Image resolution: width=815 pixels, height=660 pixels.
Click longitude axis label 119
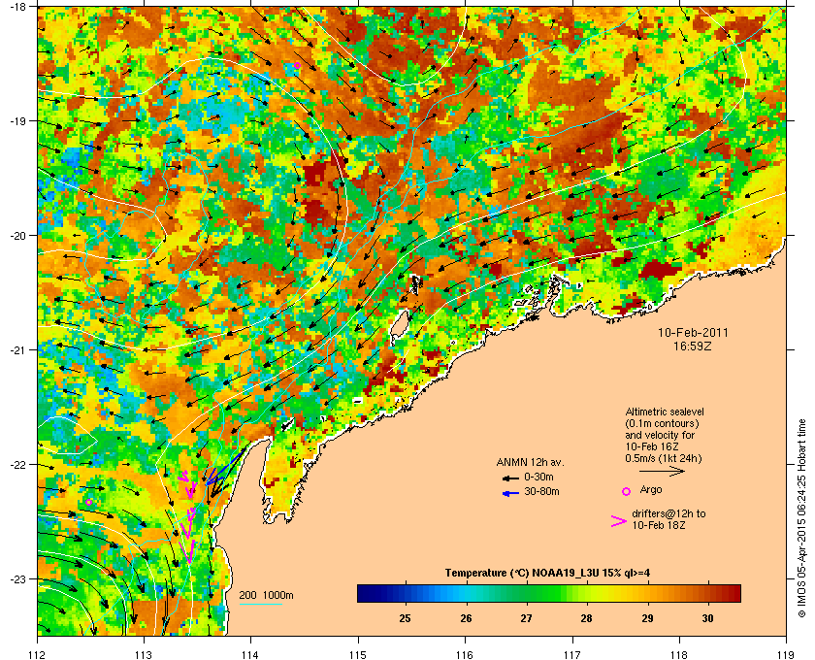[787, 654]
